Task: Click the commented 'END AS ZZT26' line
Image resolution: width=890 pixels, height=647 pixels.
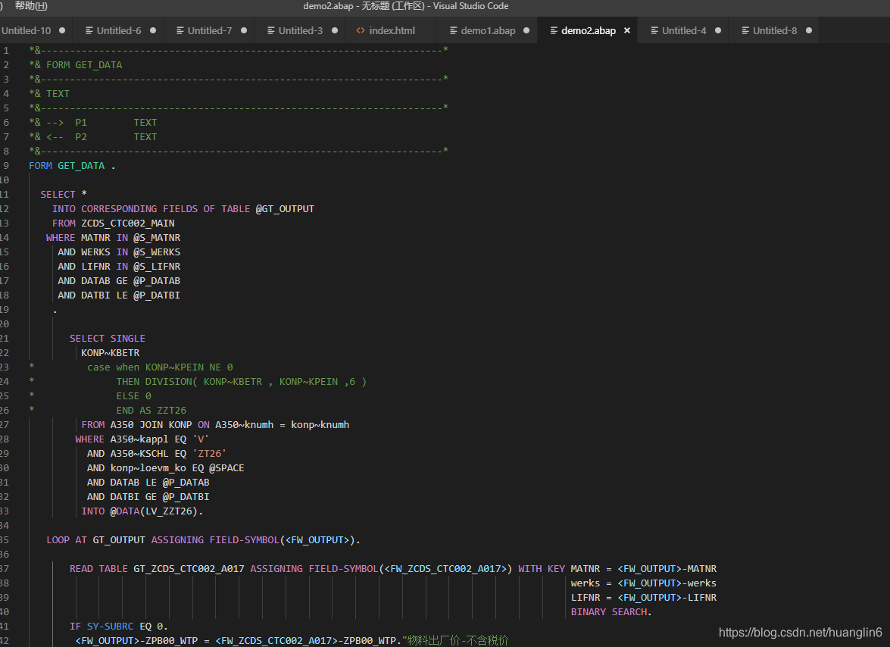Action: pyautogui.click(x=151, y=411)
